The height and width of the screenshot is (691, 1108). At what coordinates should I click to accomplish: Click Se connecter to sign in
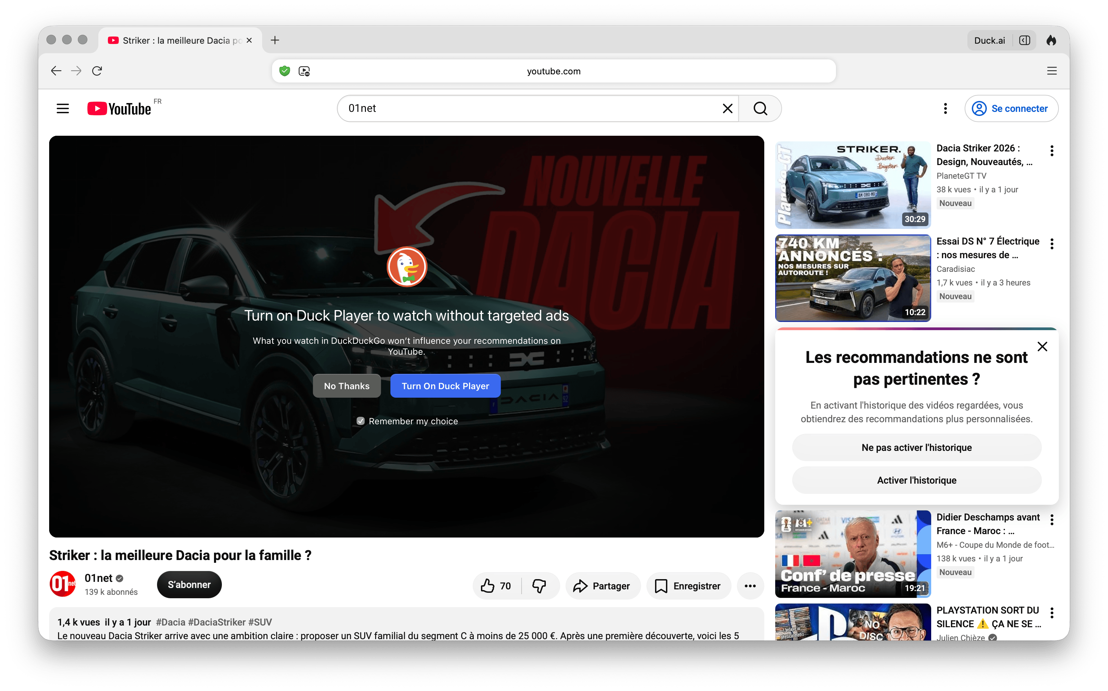(1011, 108)
